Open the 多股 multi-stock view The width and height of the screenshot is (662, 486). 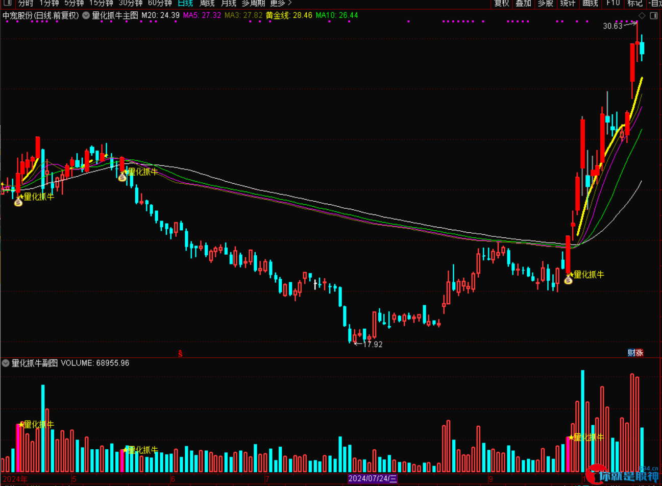pyautogui.click(x=546, y=3)
